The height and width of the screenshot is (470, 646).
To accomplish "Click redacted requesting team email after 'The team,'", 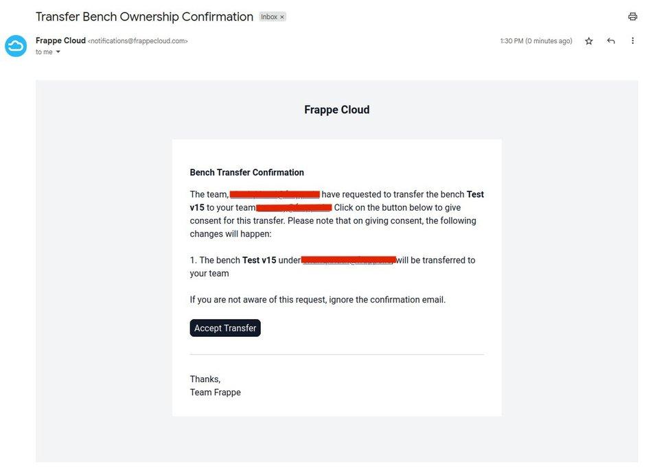I will coord(275,194).
